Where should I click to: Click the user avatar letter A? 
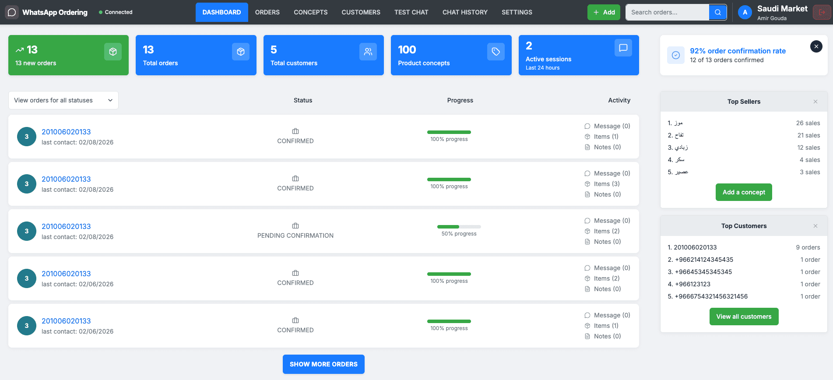pyautogui.click(x=745, y=12)
